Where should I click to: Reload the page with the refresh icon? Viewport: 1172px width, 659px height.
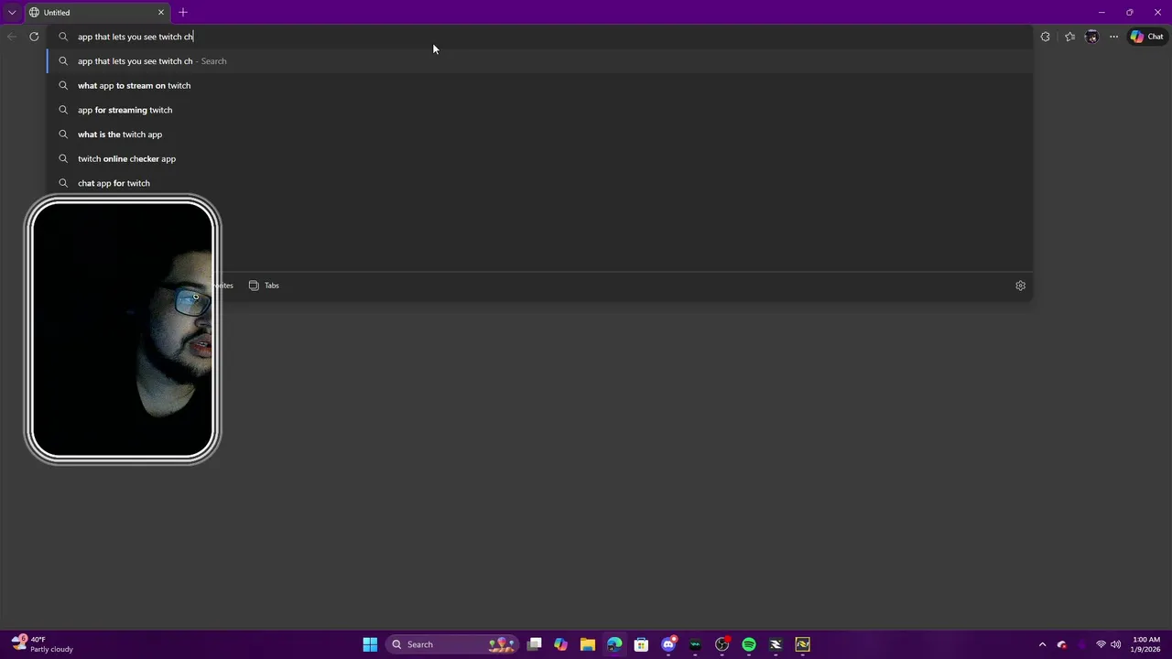(34, 37)
